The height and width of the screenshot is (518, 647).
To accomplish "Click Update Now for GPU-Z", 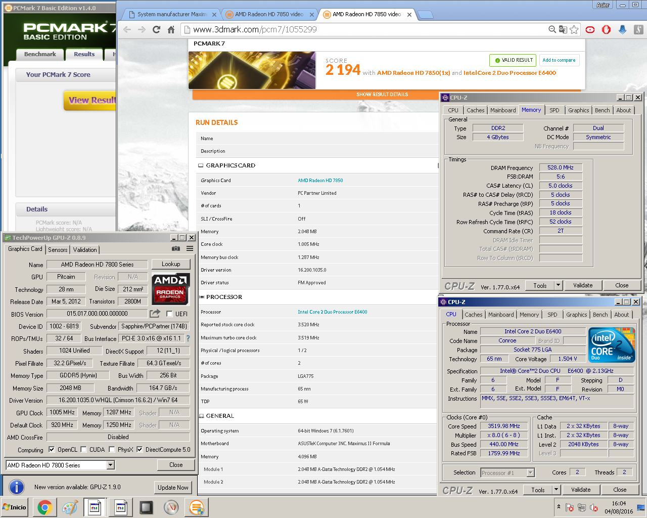I will pos(173,487).
